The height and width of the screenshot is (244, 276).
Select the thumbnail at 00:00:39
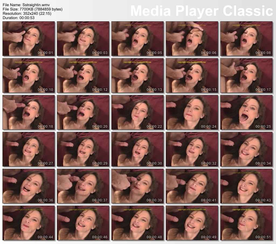tap(137, 186)
